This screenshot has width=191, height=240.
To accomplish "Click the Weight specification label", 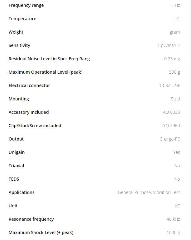I will pos(16,32).
